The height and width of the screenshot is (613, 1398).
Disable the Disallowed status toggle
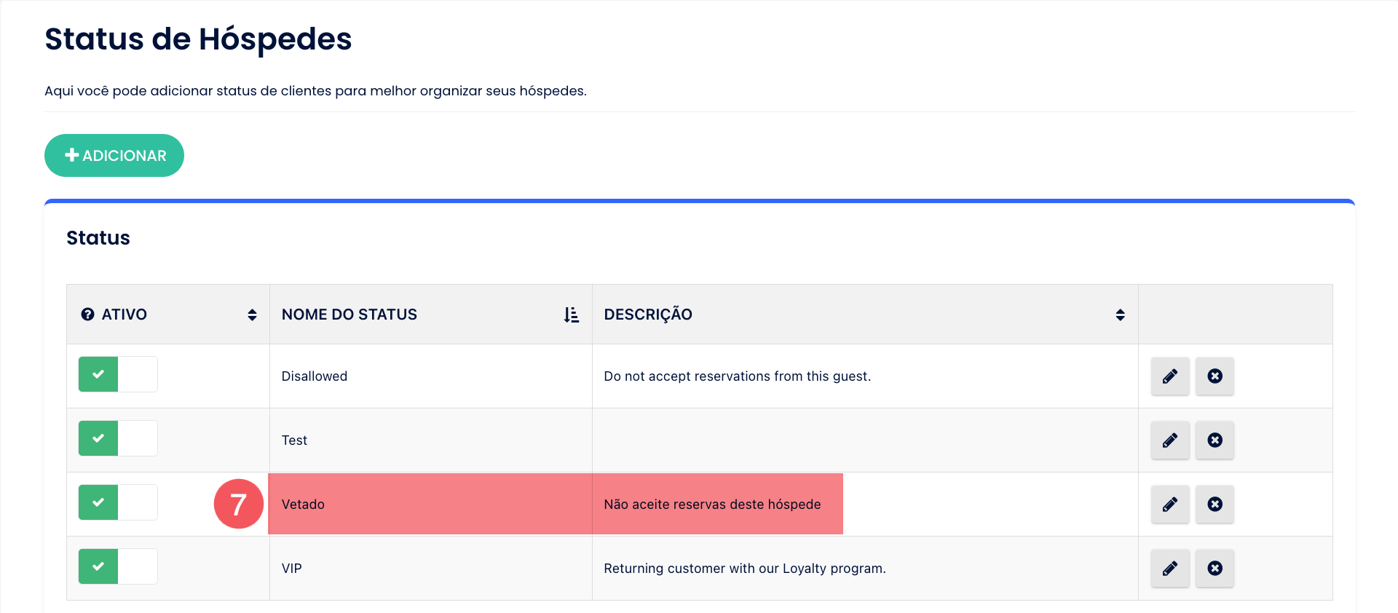point(118,374)
